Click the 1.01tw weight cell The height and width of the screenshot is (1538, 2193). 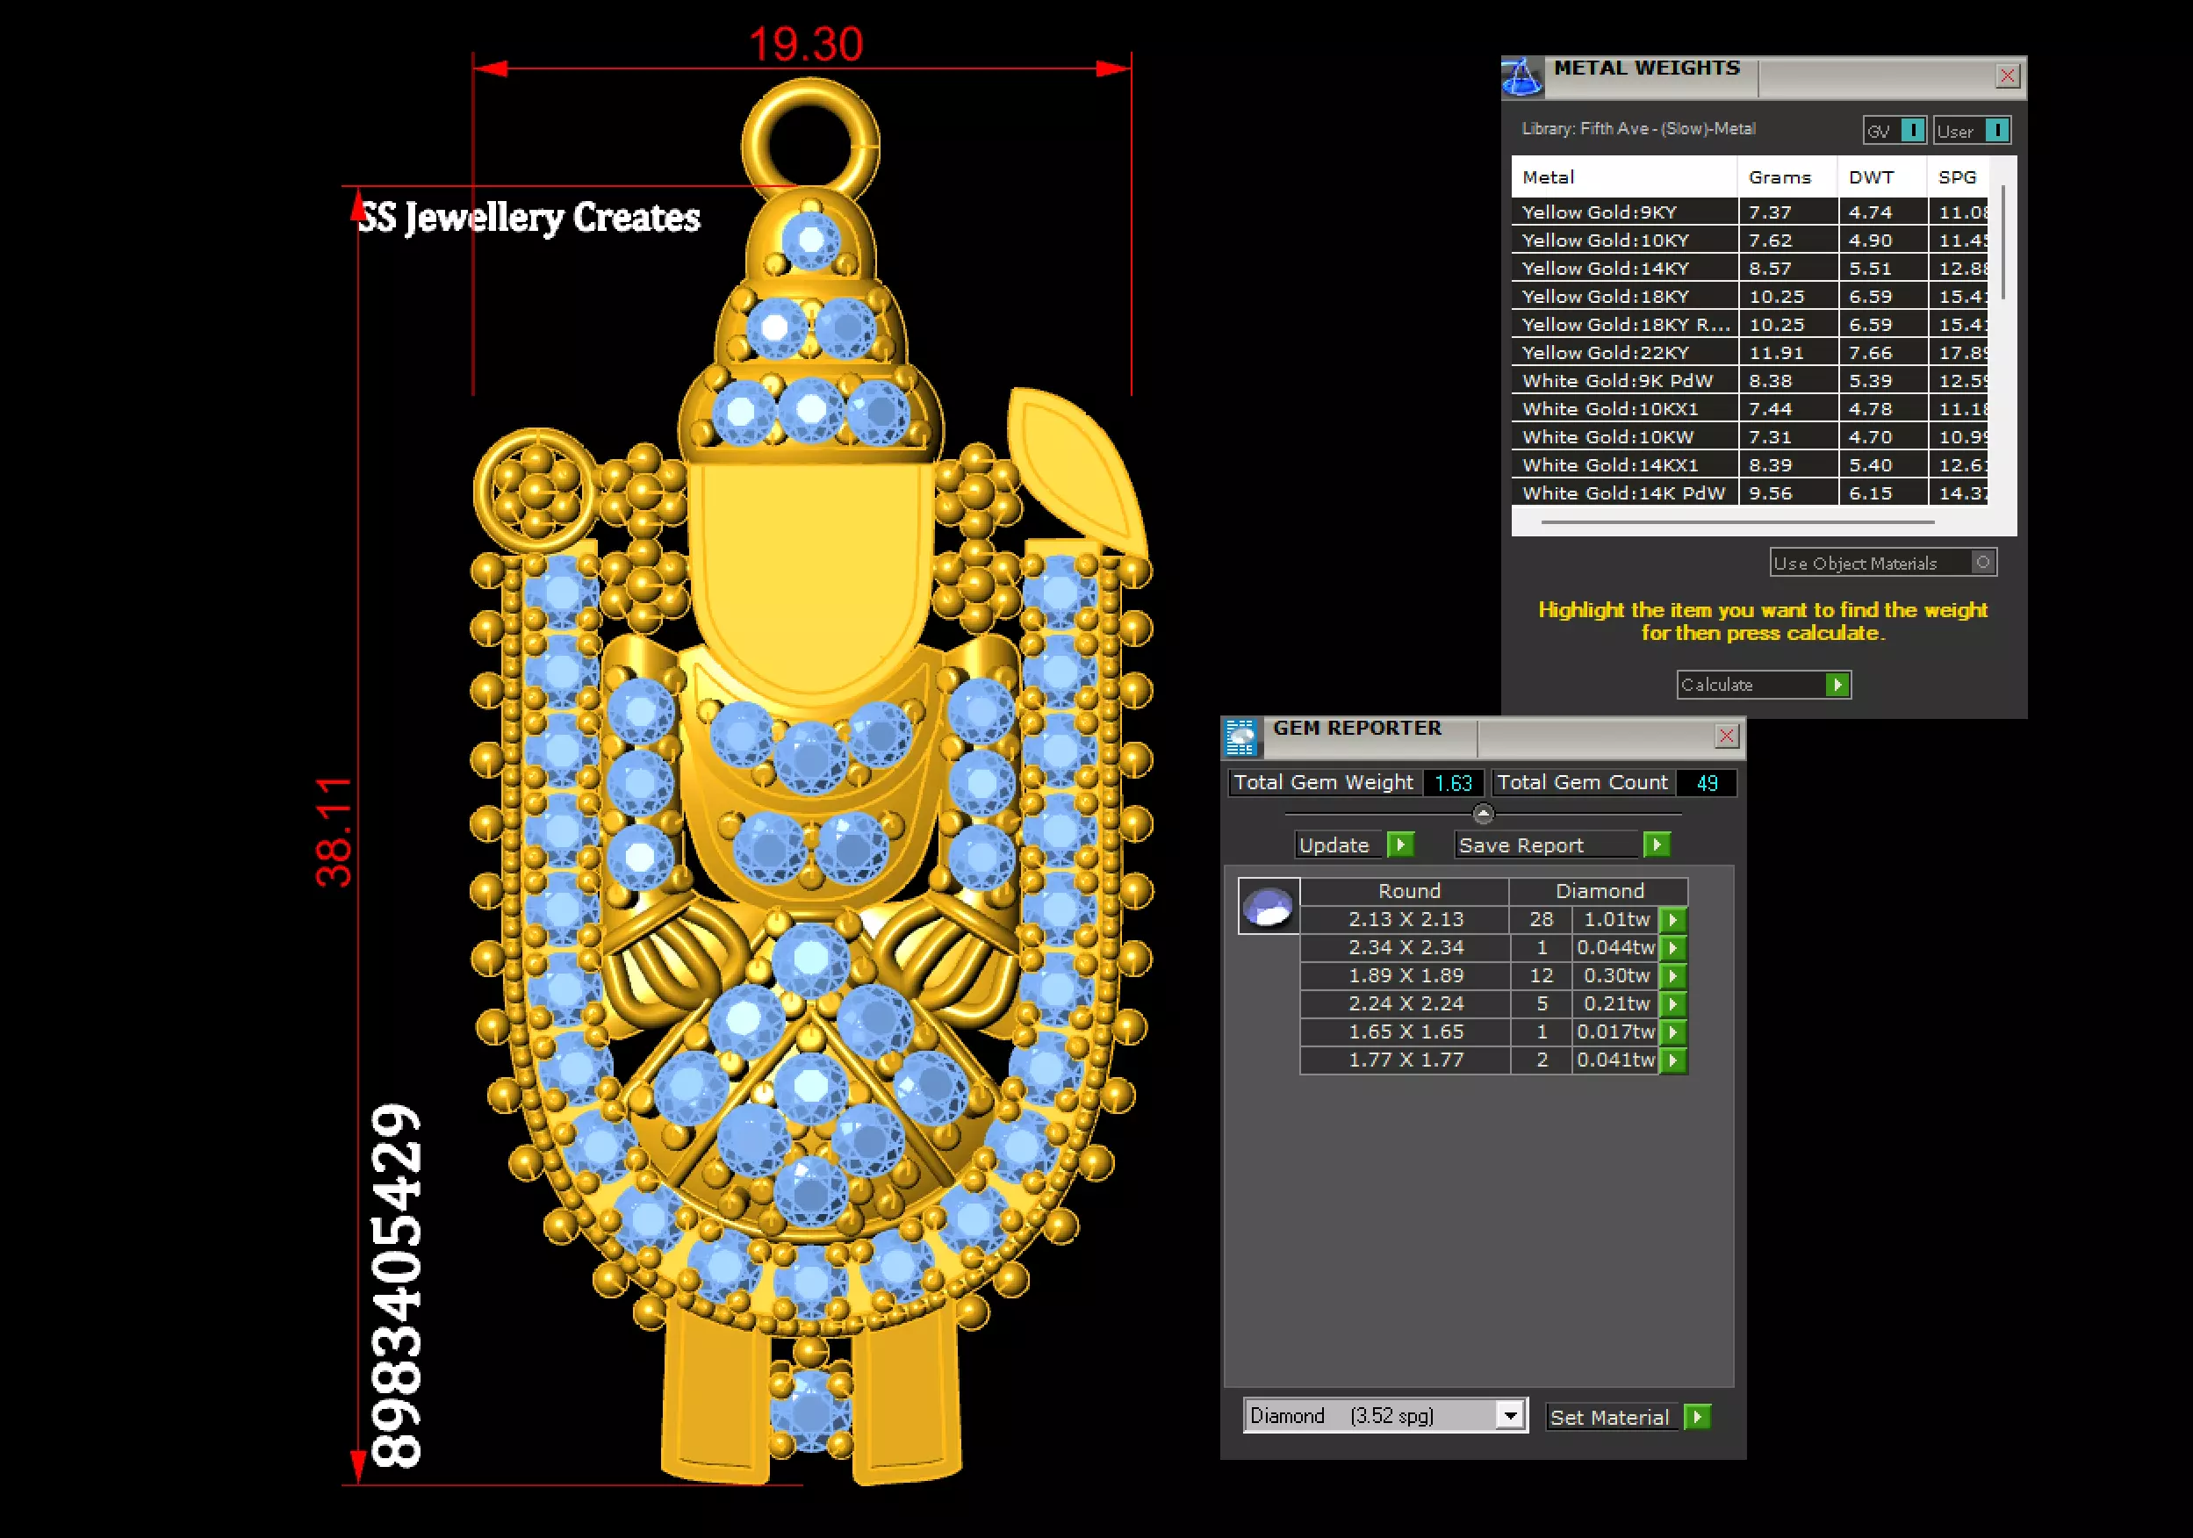1616,920
